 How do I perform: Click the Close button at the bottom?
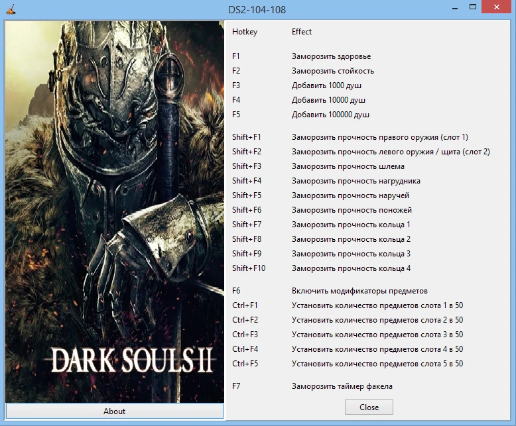pos(369,407)
